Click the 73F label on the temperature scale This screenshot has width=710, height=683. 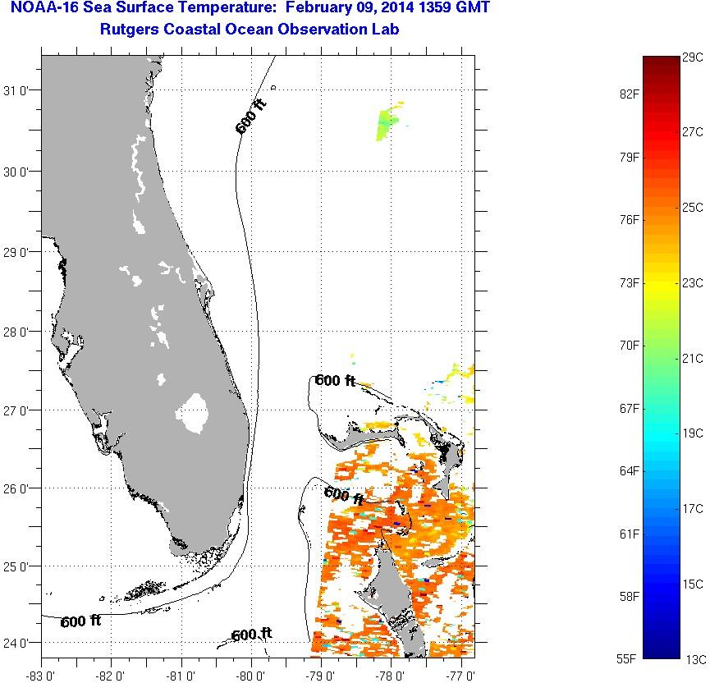pos(630,283)
